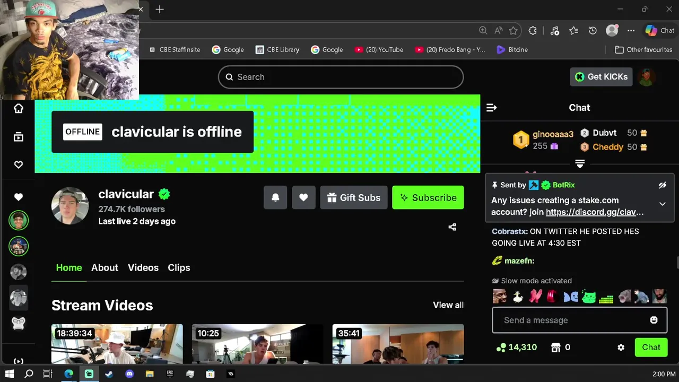Open the CBE Staffinsite bookmark
The width and height of the screenshot is (679, 382).
pyautogui.click(x=174, y=49)
